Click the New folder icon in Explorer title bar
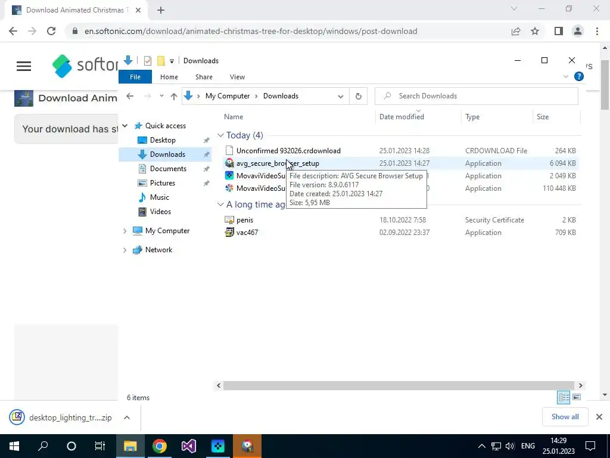 point(161,61)
